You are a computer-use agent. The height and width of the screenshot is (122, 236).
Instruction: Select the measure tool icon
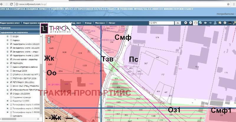[x=215, y=23]
